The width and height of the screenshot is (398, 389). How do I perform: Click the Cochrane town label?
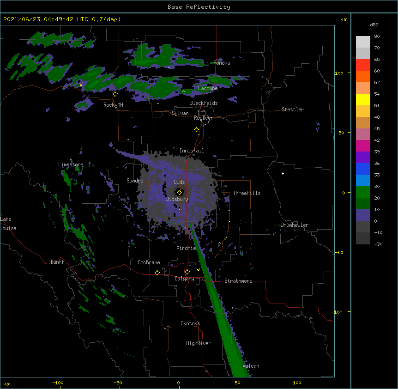149,262
